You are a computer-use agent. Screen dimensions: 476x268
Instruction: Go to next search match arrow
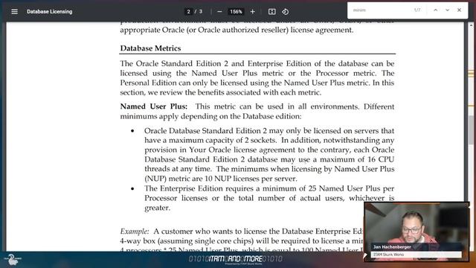(447, 10)
